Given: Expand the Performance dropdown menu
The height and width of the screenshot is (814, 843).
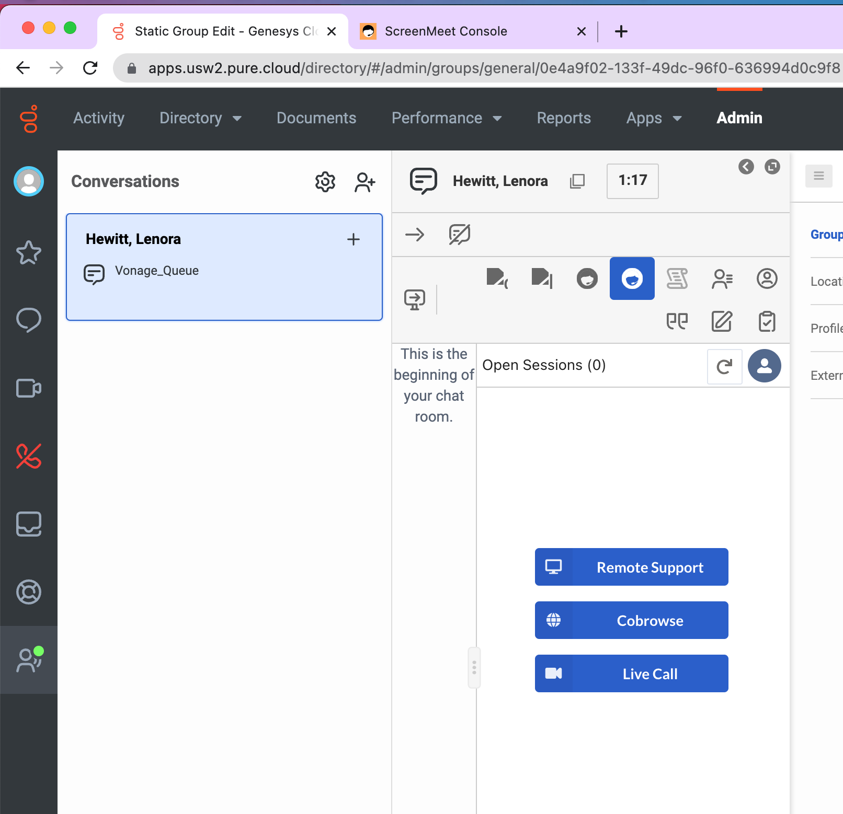Looking at the screenshot, I should 447,118.
